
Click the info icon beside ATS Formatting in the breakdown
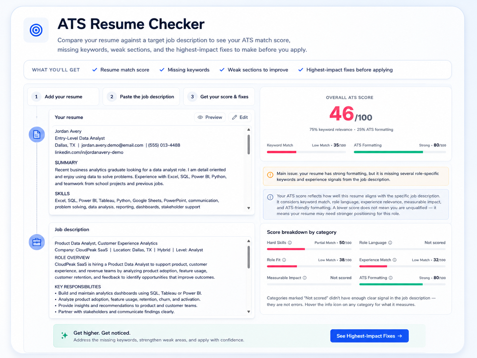(x=391, y=278)
